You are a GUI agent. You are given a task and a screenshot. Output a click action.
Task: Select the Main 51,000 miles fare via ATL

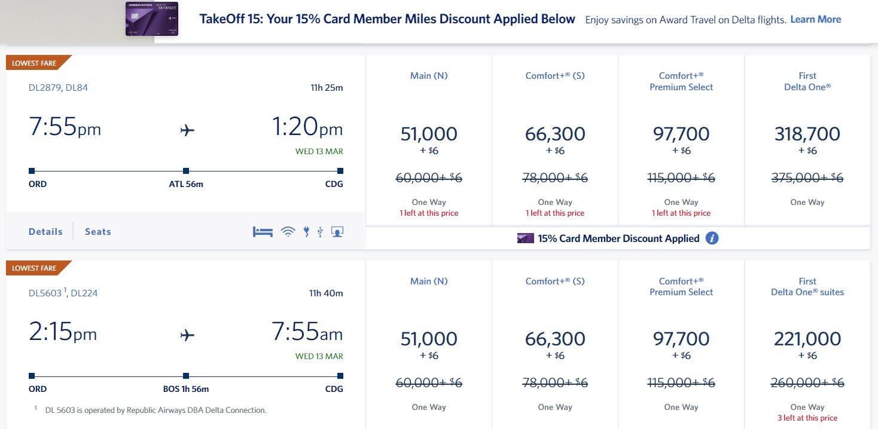coord(429,134)
